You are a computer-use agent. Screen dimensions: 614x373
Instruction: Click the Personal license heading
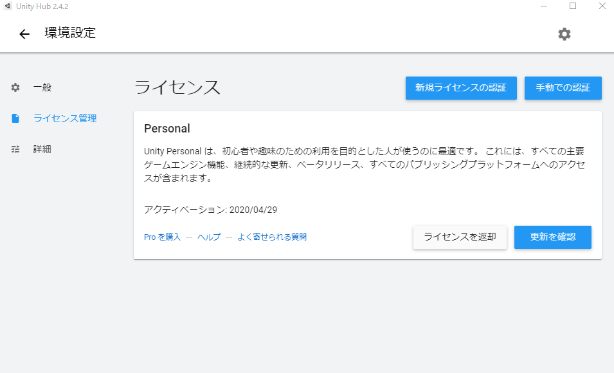click(167, 129)
